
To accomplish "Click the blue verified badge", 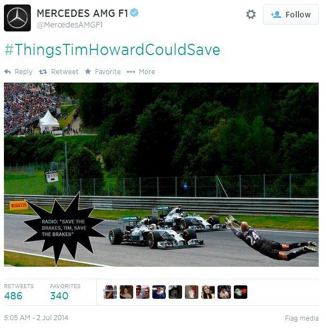I will coord(134,12).
